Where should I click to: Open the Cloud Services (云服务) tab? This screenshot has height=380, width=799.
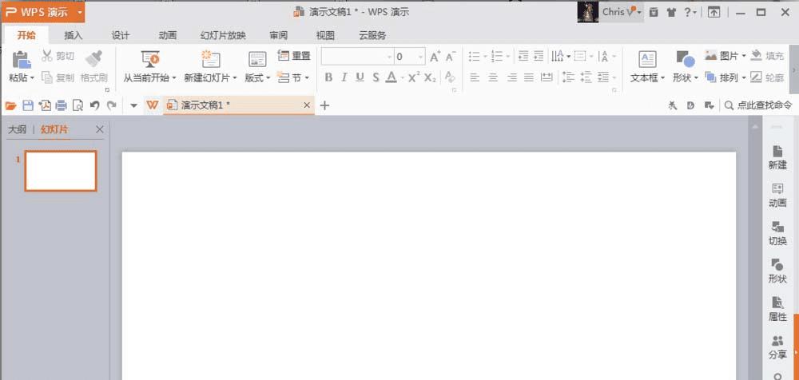click(372, 36)
